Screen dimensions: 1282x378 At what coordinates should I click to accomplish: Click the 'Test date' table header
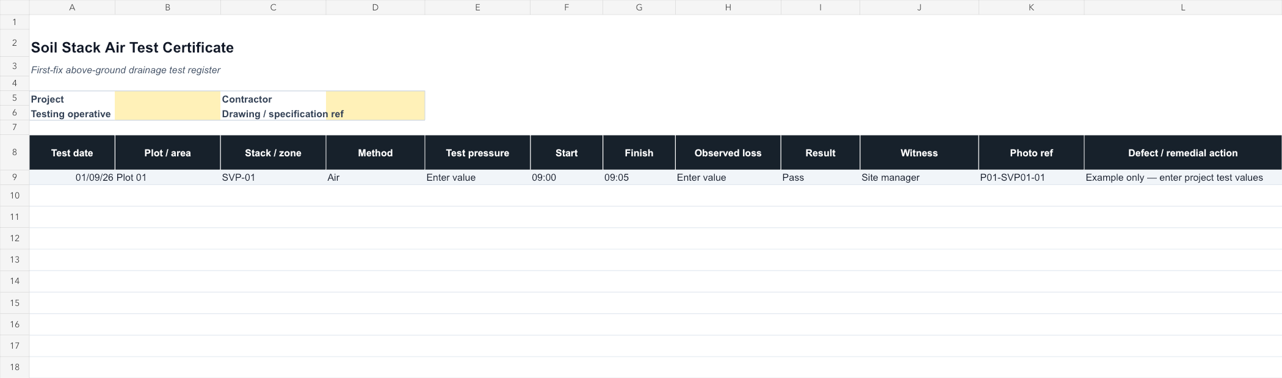coord(72,153)
